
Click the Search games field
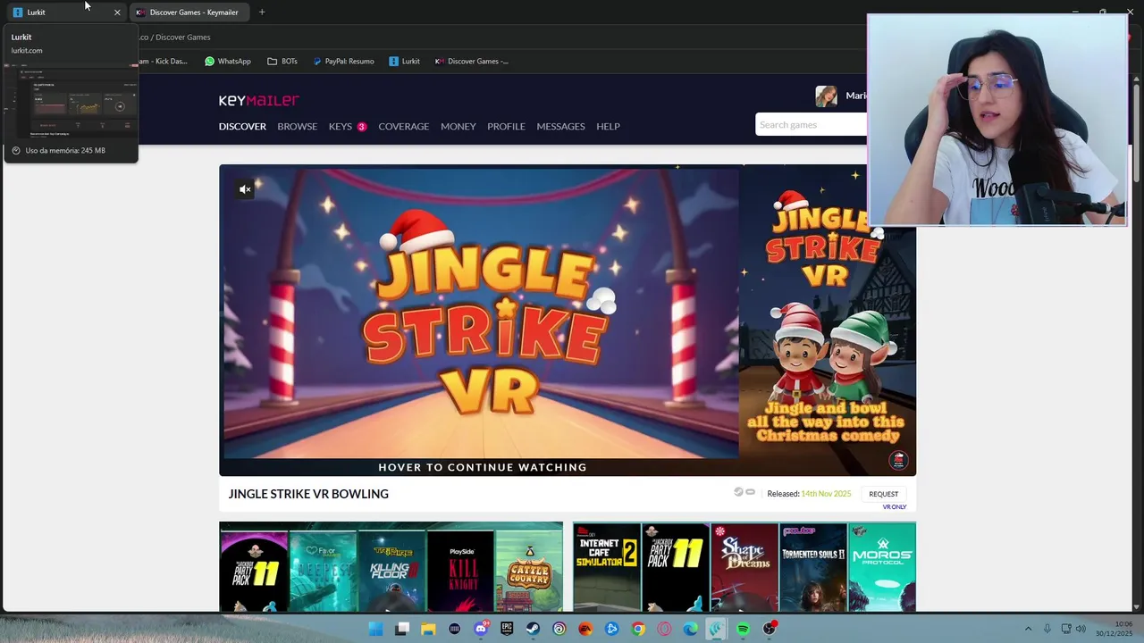pyautogui.click(x=811, y=125)
